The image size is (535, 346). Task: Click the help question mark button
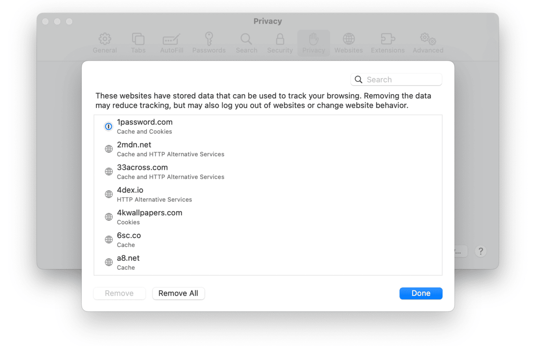click(480, 251)
